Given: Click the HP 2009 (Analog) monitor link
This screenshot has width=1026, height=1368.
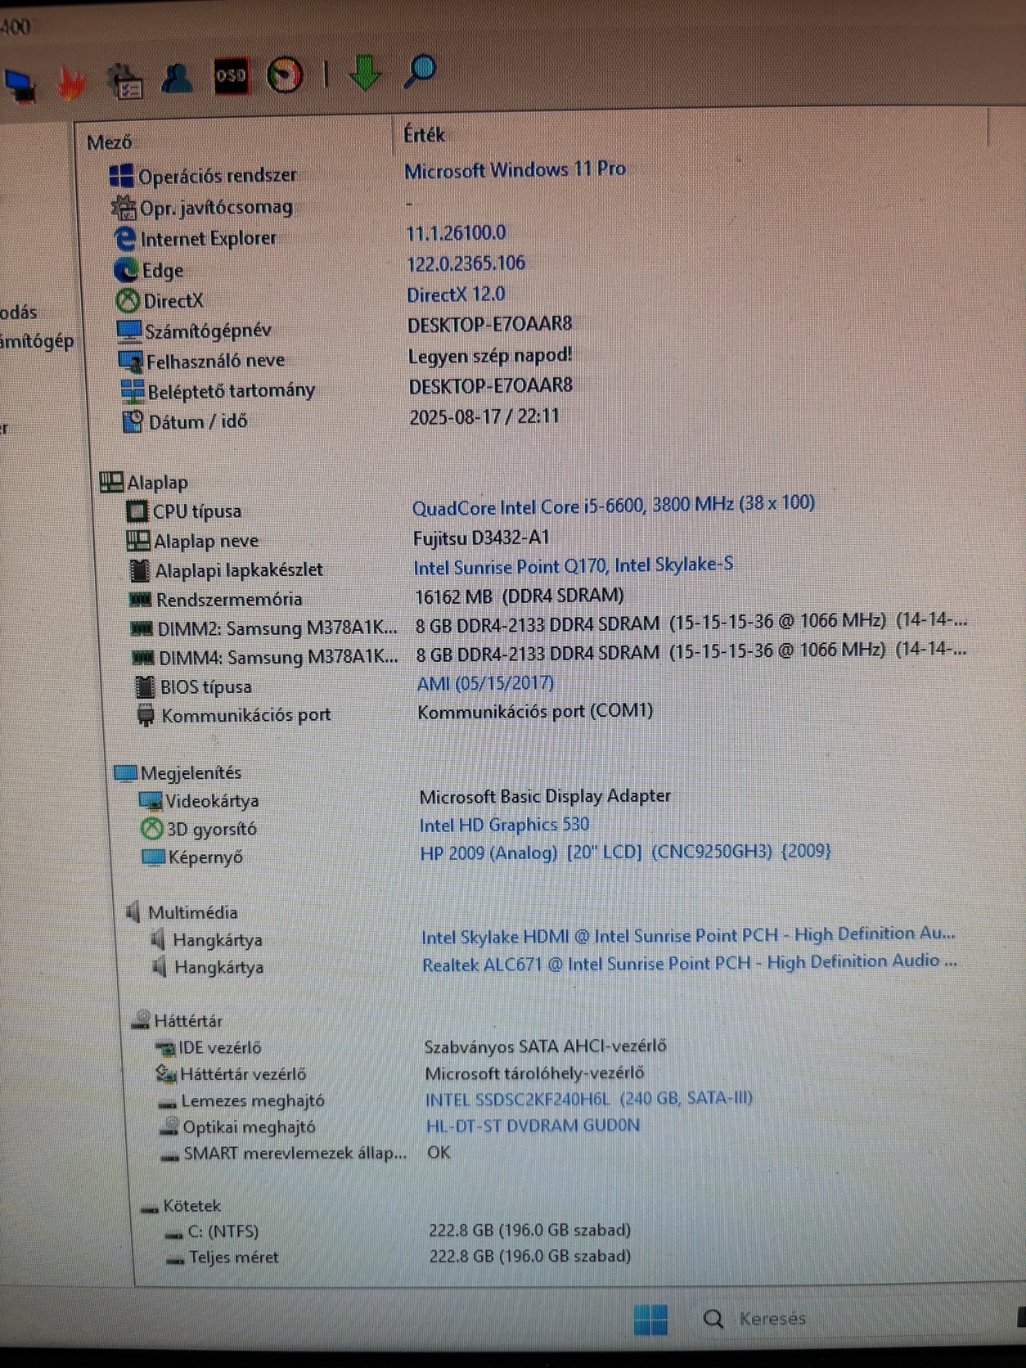Looking at the screenshot, I should coord(625,852).
